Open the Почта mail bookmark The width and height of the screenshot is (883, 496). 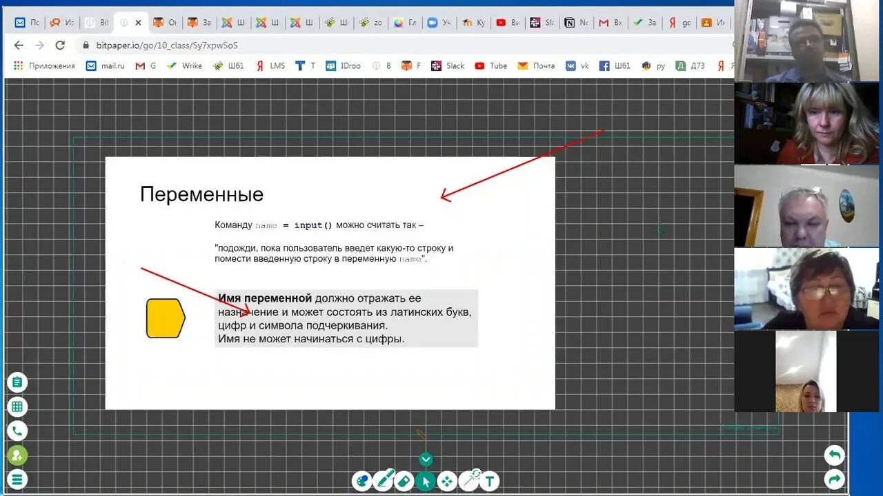coord(536,65)
